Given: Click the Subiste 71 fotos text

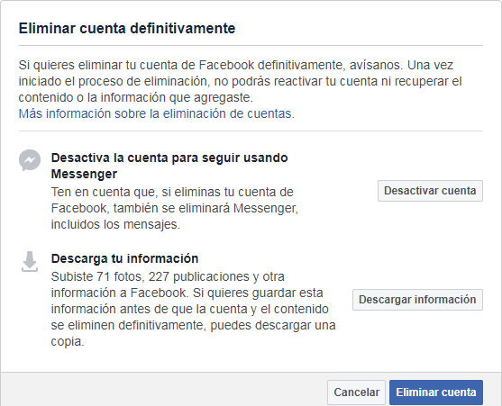Looking at the screenshot, I should 96,276.
